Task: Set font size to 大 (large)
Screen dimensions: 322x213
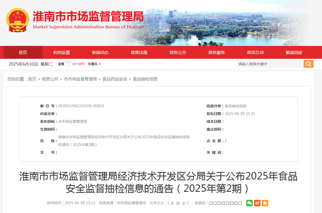Action: (172, 203)
